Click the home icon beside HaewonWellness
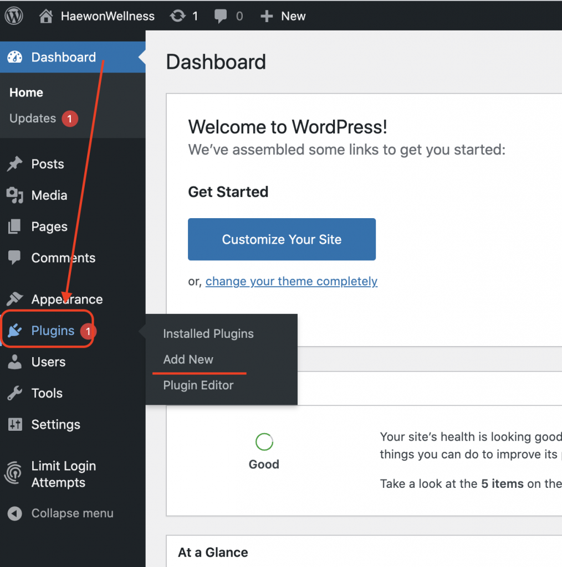Image resolution: width=562 pixels, height=567 pixels. [x=46, y=16]
